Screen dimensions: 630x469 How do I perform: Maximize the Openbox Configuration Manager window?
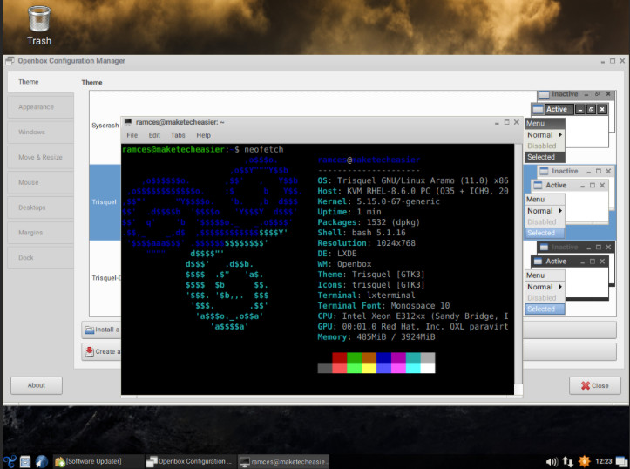click(x=613, y=61)
